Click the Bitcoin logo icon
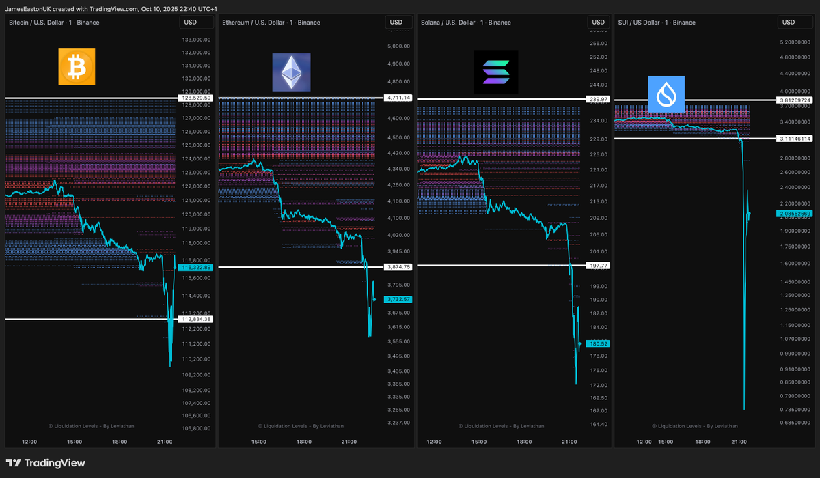The width and height of the screenshot is (820, 478). (77, 67)
